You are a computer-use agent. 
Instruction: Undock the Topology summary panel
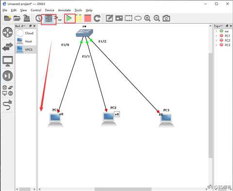[x=227, y=26]
